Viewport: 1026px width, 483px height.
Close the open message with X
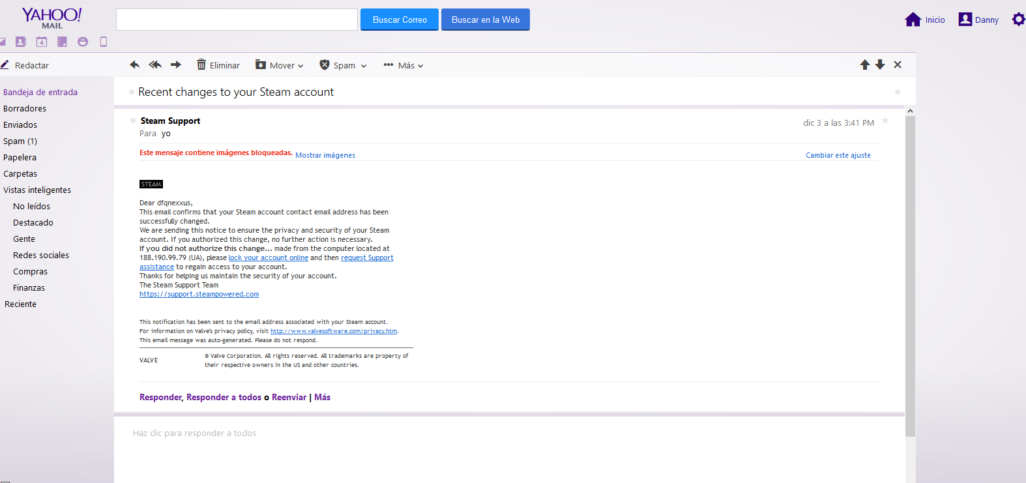click(x=898, y=65)
